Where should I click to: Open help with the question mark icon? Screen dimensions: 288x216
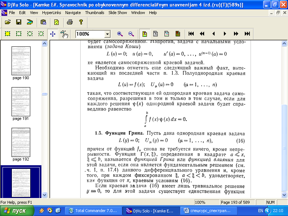tap(81, 22)
